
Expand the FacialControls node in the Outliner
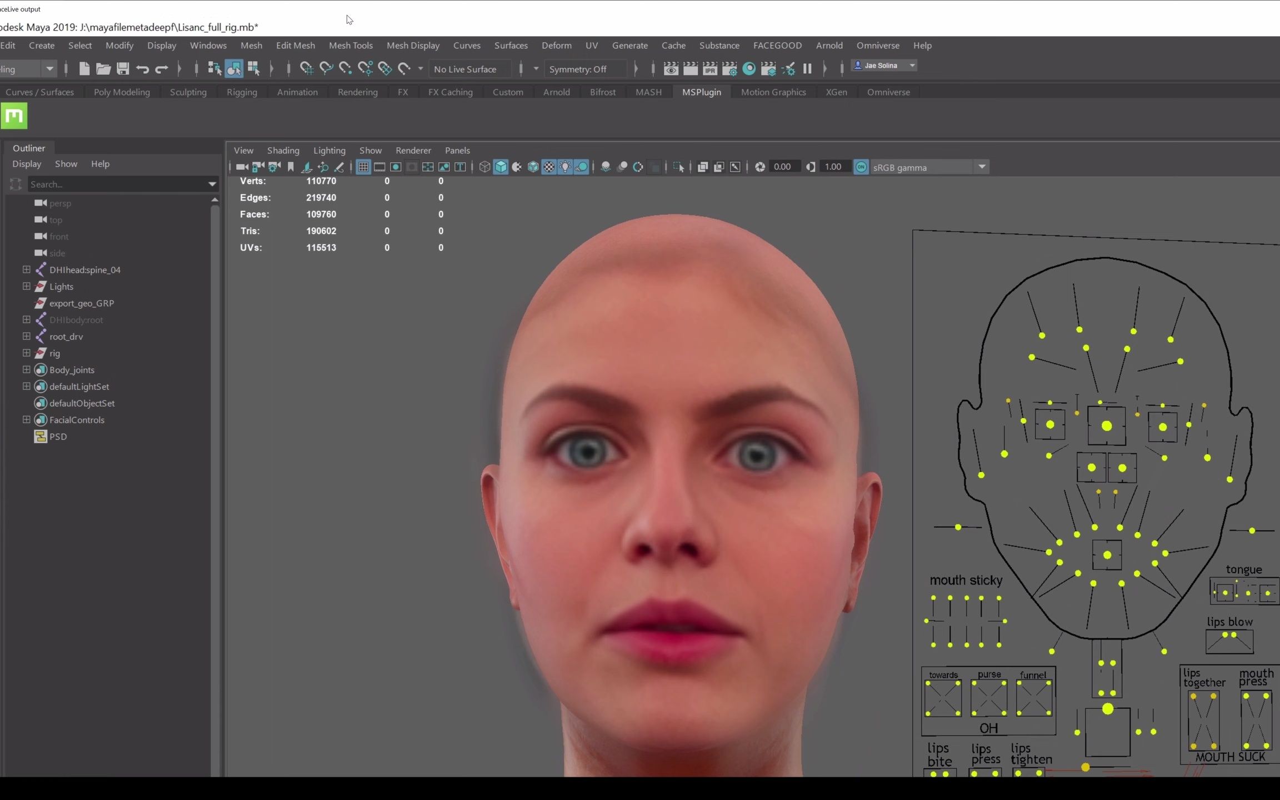pos(26,419)
